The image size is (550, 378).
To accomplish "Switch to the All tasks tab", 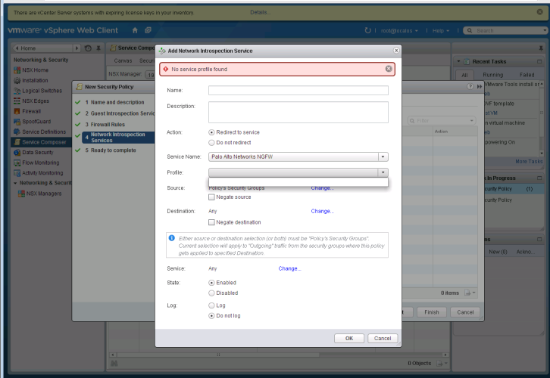I will tap(464, 75).
